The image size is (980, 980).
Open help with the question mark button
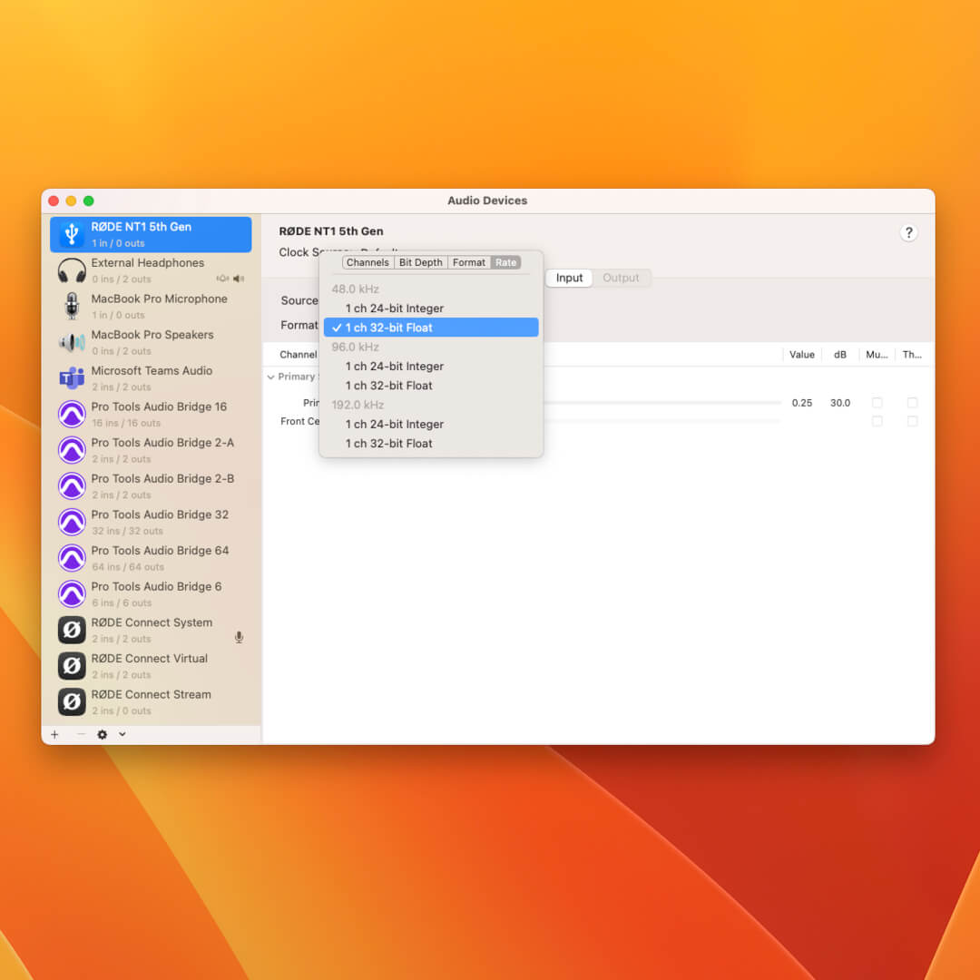908,233
